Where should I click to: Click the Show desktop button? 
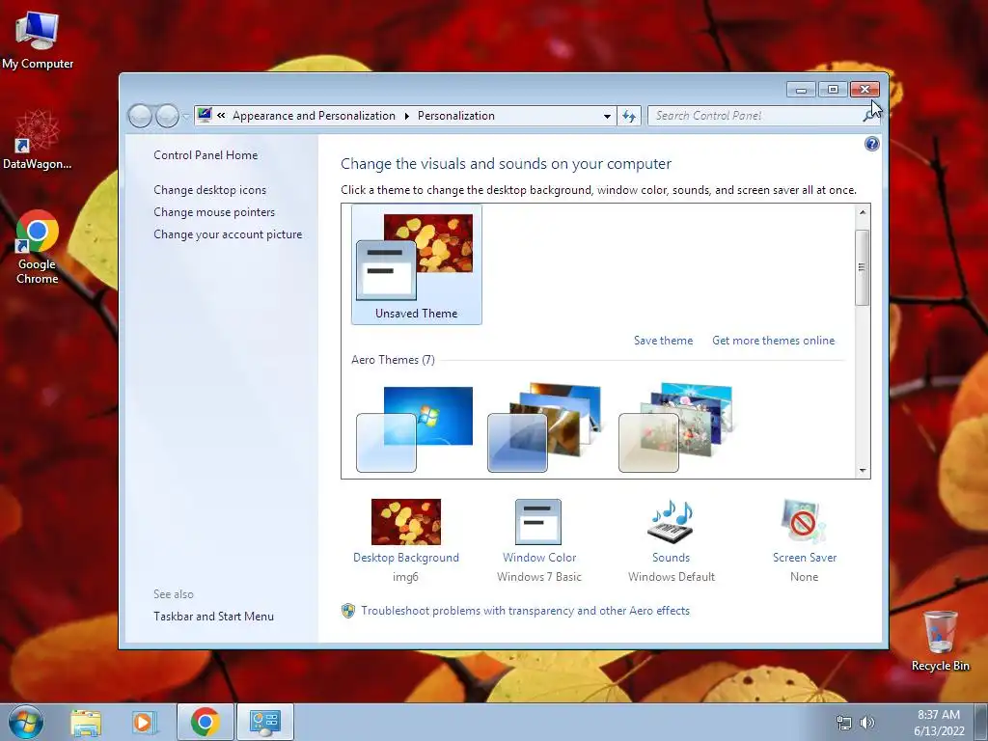(981, 722)
